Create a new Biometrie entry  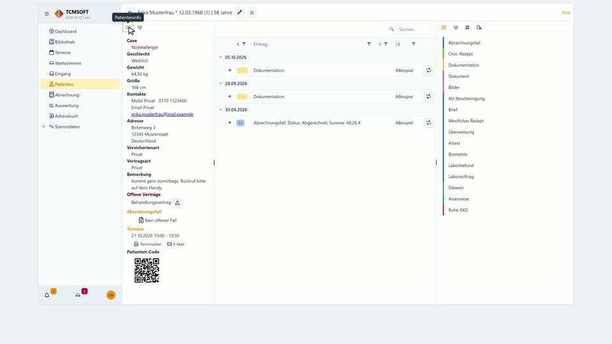pyautogui.click(x=458, y=154)
